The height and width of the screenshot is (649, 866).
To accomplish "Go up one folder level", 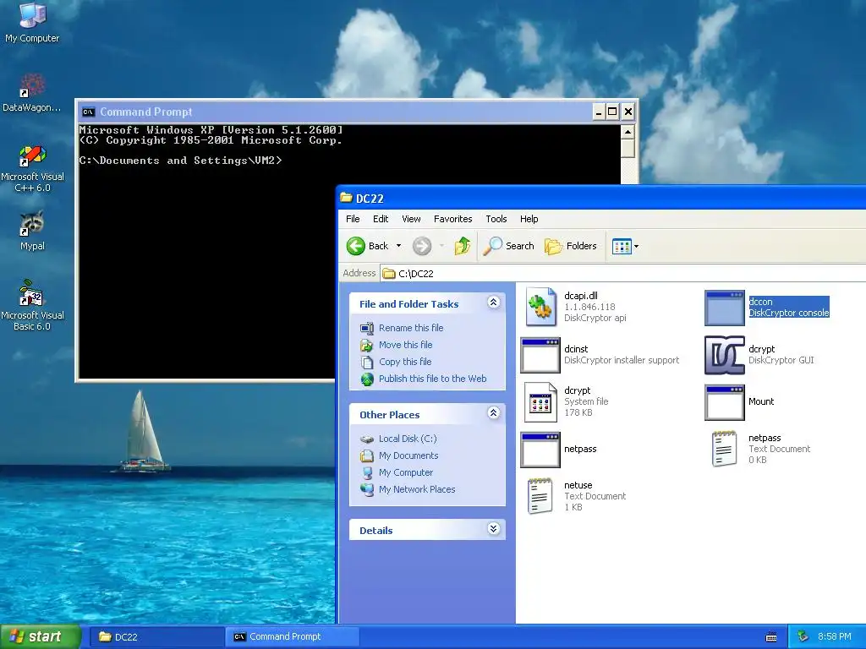I will 463,246.
